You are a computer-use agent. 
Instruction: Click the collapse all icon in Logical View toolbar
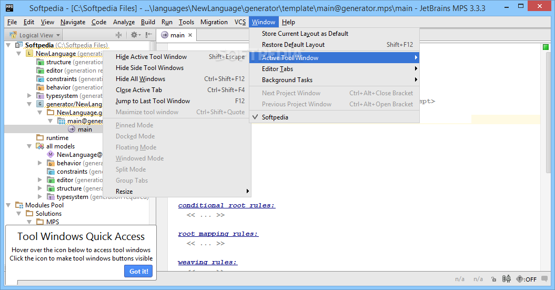point(118,35)
